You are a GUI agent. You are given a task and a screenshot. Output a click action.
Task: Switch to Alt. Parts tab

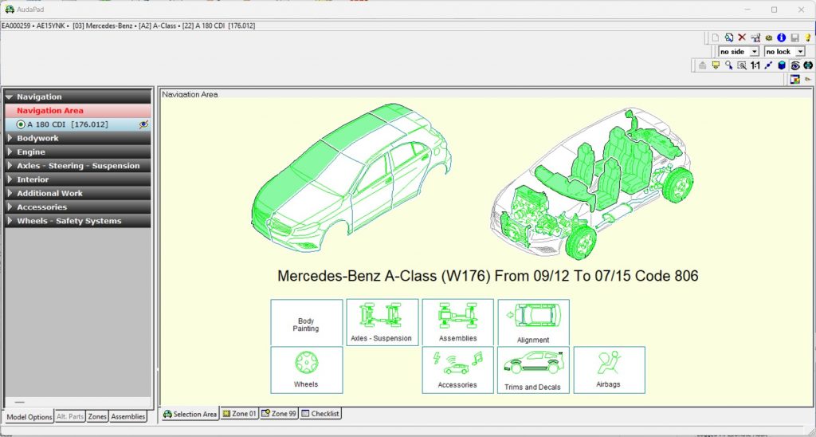[x=70, y=417]
